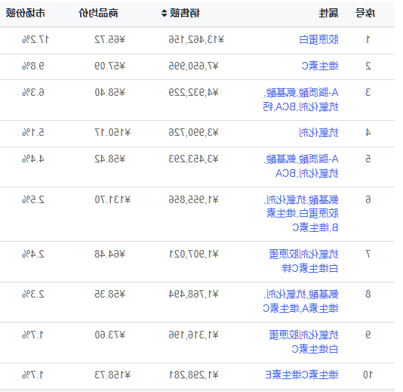
Task: Click the 销售额 column header label
Action: point(185,13)
